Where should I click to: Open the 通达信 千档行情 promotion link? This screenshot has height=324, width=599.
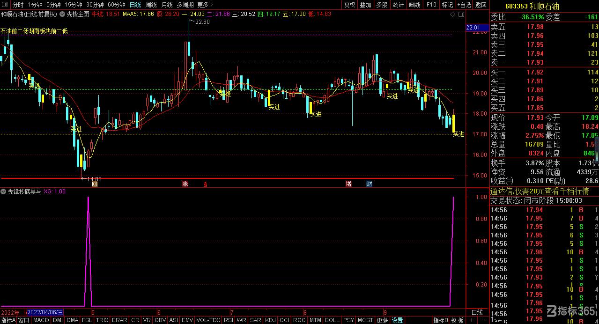coord(540,191)
